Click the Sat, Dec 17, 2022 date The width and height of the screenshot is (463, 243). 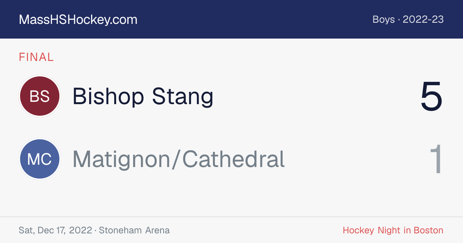click(55, 231)
